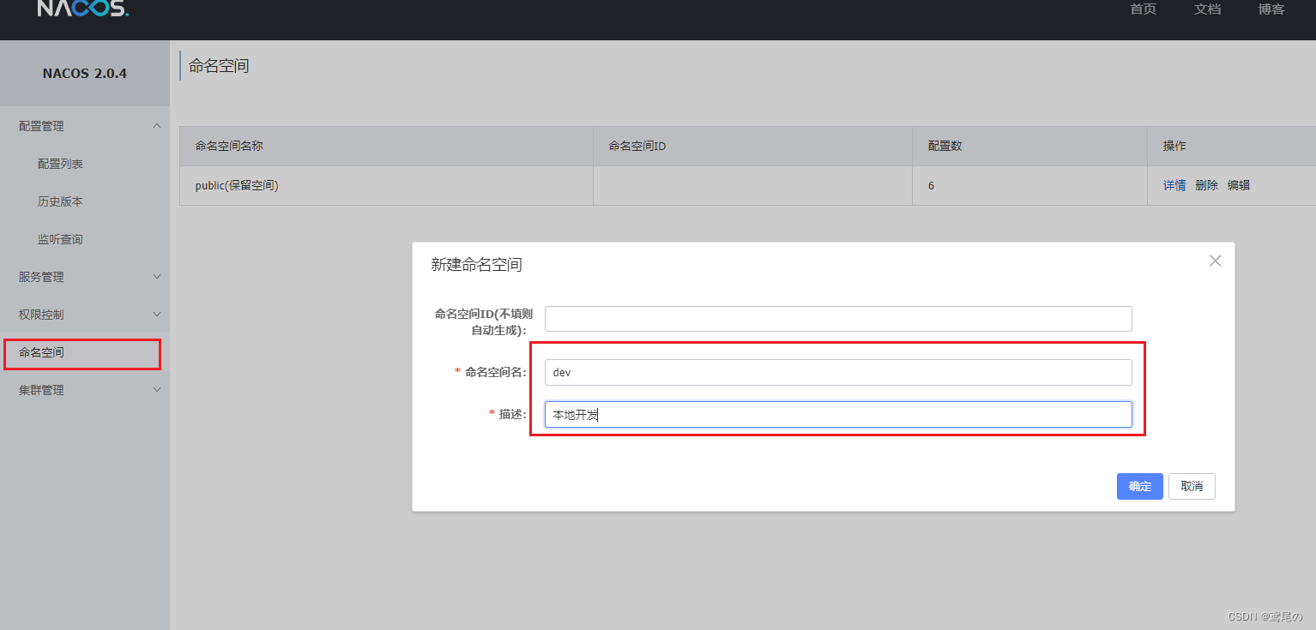Click the NACOS 2.0.4 version label
Viewport: 1316px width, 630px height.
pos(85,74)
